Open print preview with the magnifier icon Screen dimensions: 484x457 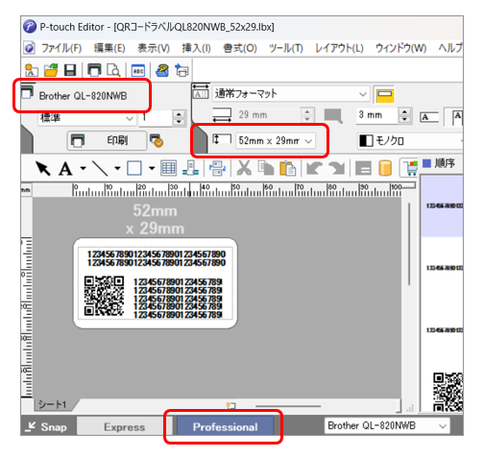[113, 70]
